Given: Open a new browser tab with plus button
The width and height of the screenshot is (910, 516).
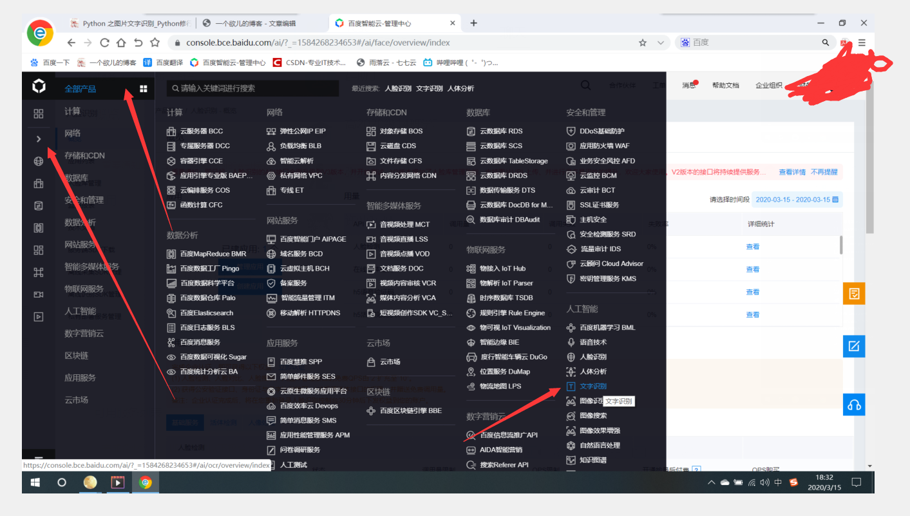Looking at the screenshot, I should point(473,23).
